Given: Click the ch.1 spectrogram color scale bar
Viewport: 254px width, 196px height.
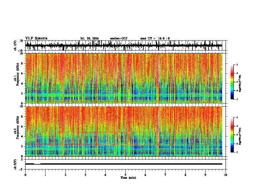Looking at the screenshot, I should [232, 82].
